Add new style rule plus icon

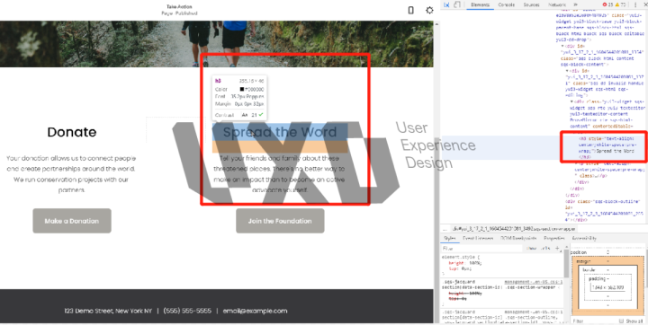tap(557, 249)
